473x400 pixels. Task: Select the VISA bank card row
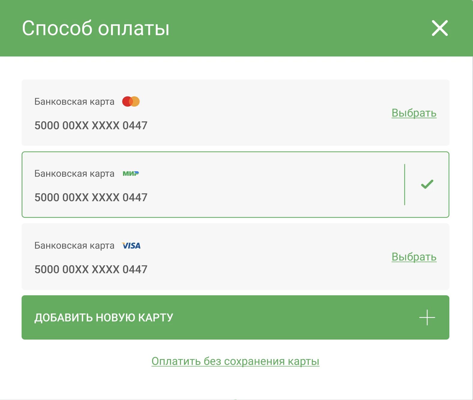[x=235, y=257]
